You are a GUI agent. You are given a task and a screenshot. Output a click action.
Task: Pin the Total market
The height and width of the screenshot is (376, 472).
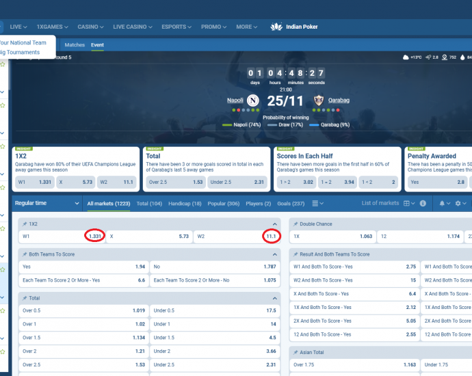25,298
